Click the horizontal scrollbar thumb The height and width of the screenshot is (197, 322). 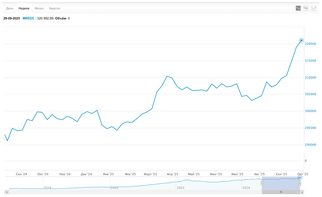click(281, 192)
